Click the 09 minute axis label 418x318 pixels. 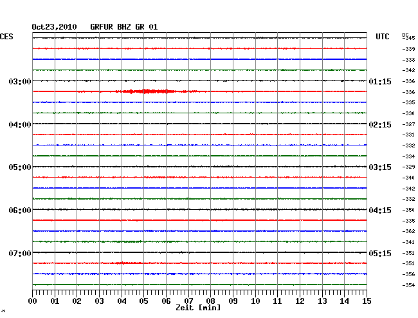[x=233, y=301]
